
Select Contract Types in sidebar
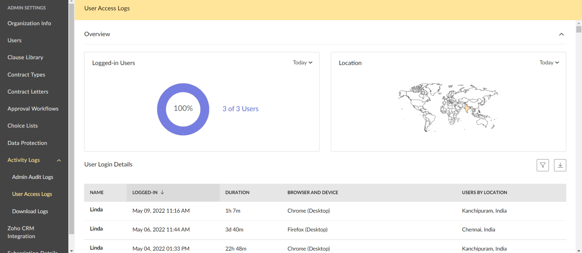click(x=26, y=75)
